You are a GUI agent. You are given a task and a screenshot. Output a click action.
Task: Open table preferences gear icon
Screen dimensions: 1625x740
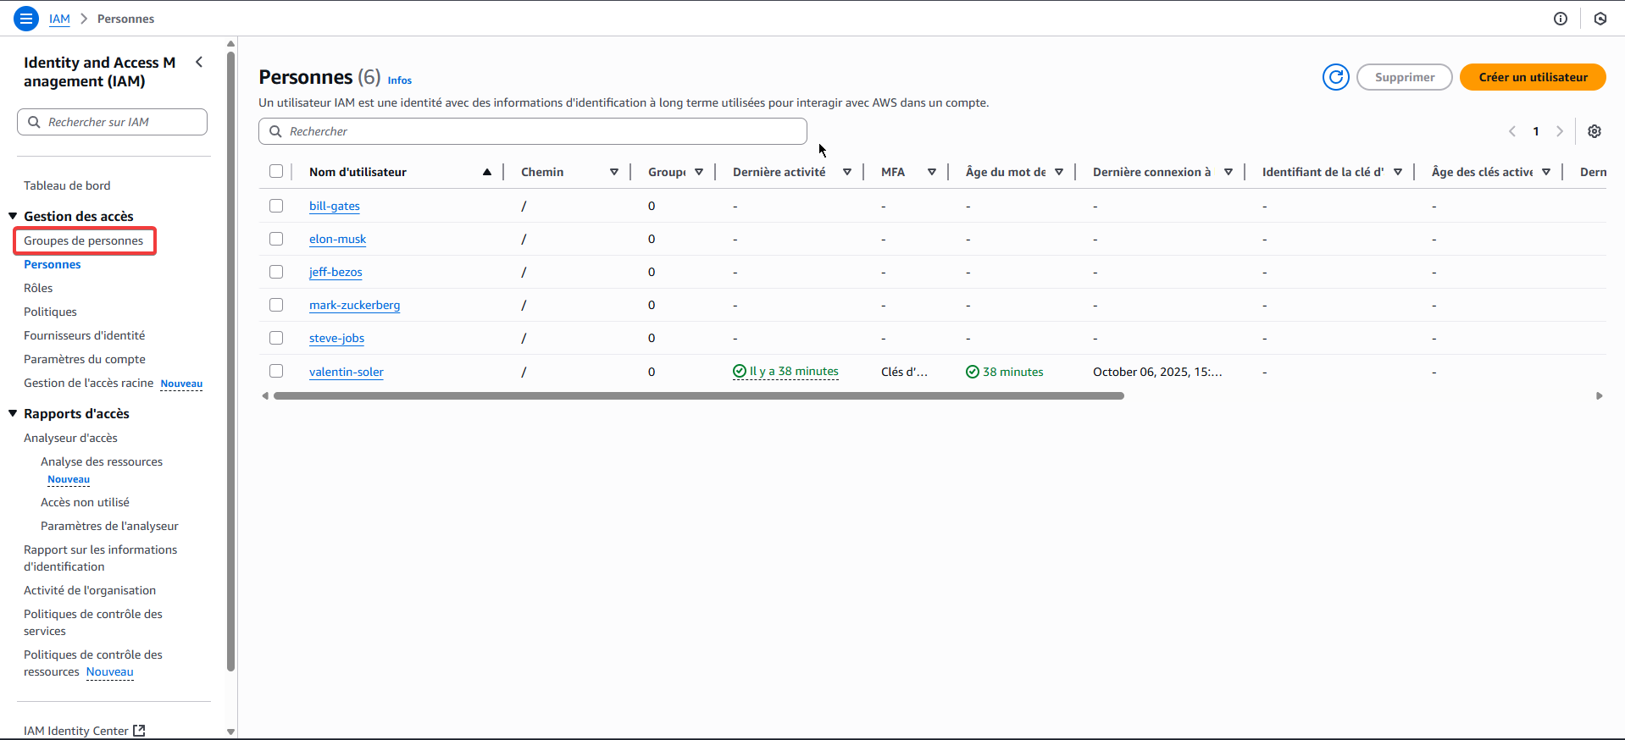[1594, 131]
